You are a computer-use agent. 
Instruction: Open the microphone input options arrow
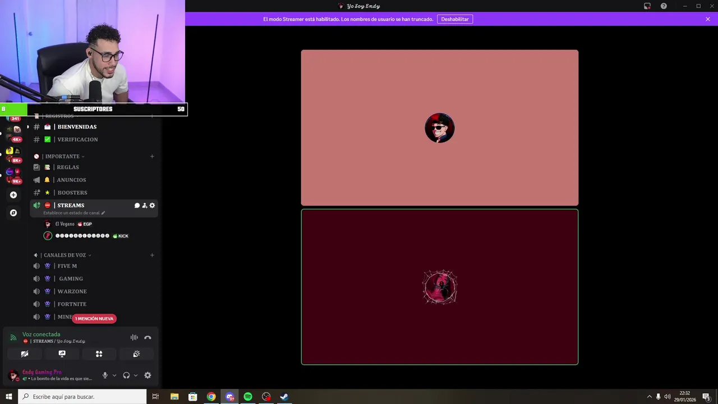[114, 375]
